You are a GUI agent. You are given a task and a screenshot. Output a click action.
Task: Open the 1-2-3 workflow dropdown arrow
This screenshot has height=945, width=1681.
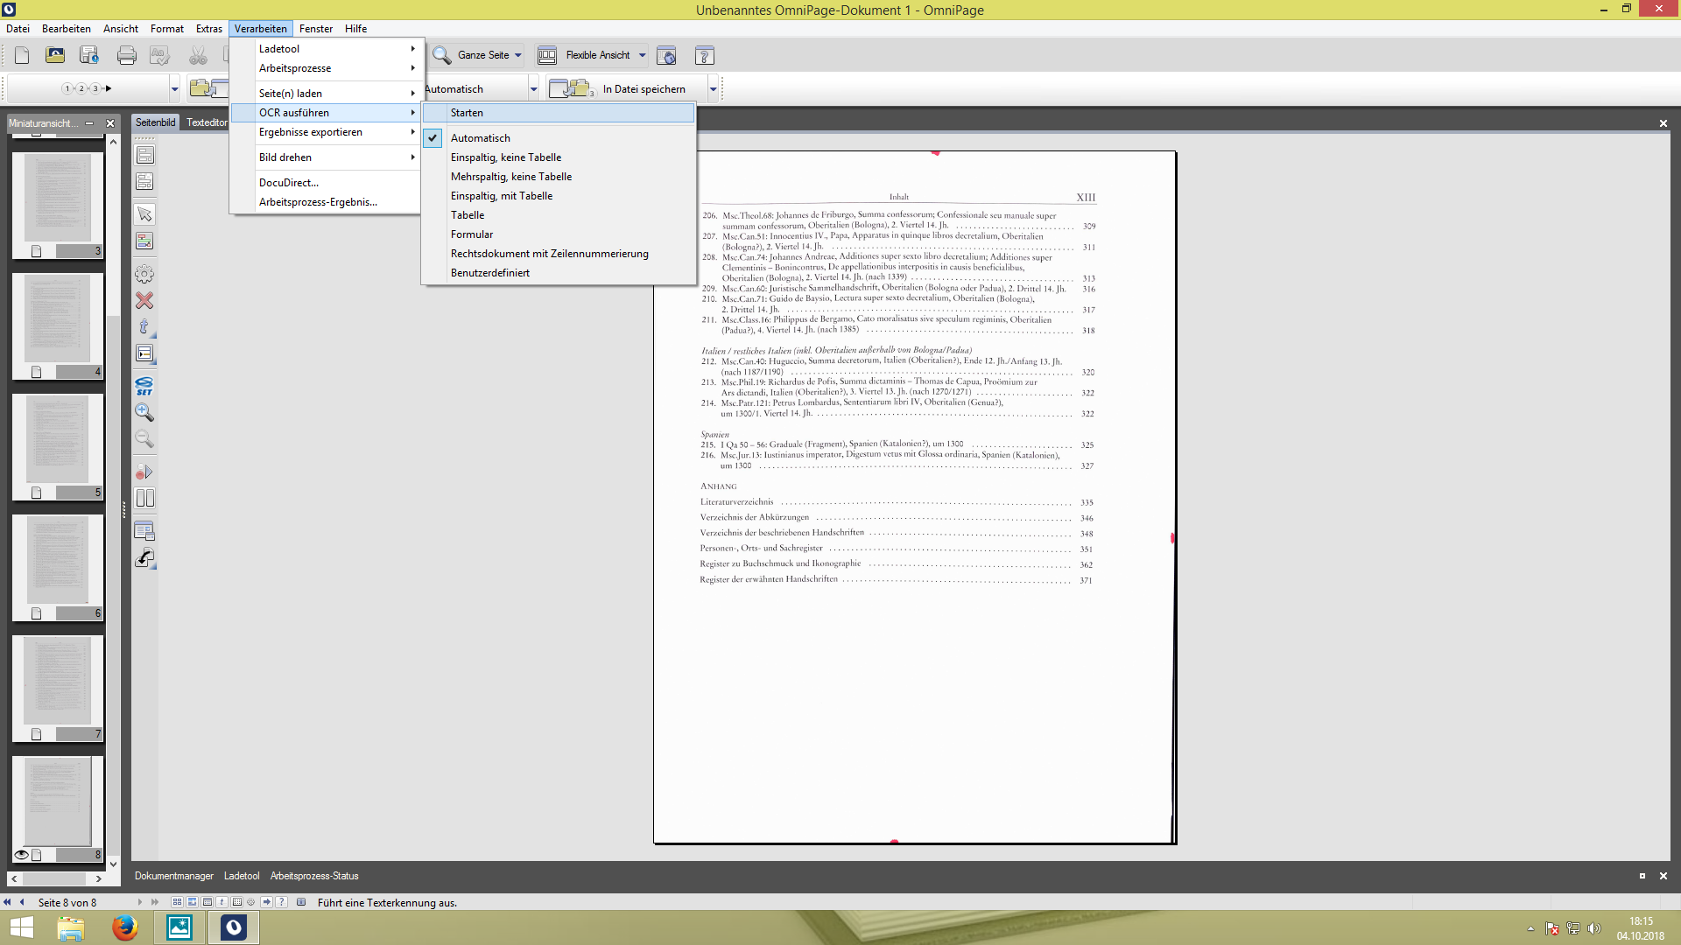click(175, 88)
